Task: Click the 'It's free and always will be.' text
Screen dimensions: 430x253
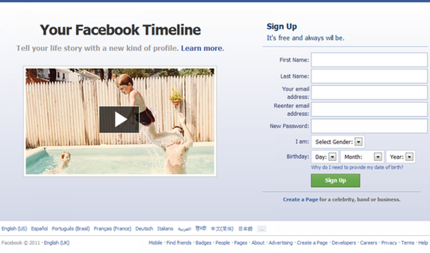Action: point(305,38)
